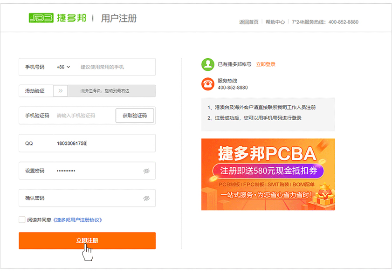The image size is (392, 274).
Task: Click the green user account icon
Action: (207, 65)
